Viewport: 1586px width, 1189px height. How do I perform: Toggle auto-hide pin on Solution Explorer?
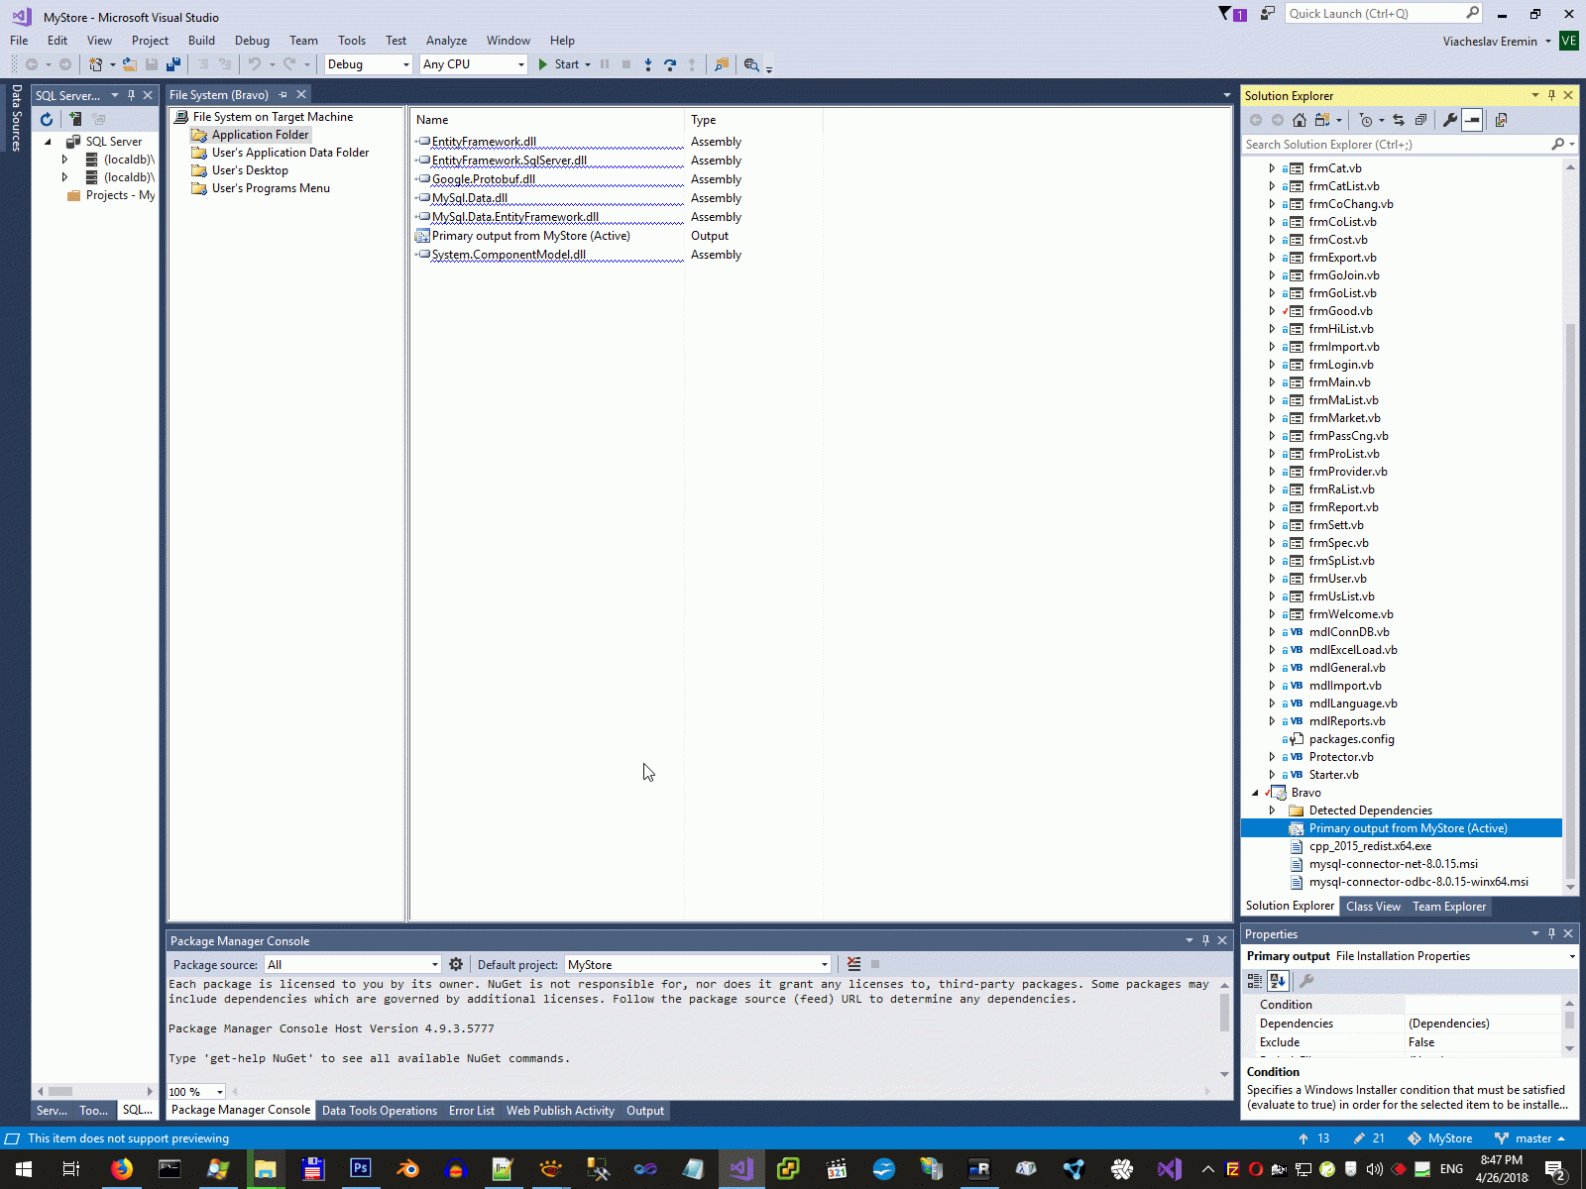[x=1551, y=95]
